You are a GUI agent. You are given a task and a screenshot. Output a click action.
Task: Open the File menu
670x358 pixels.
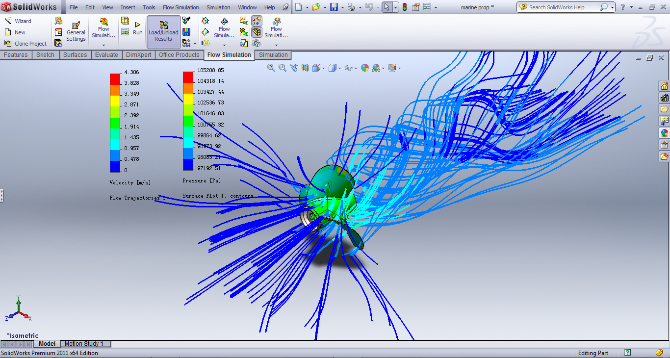click(x=74, y=7)
